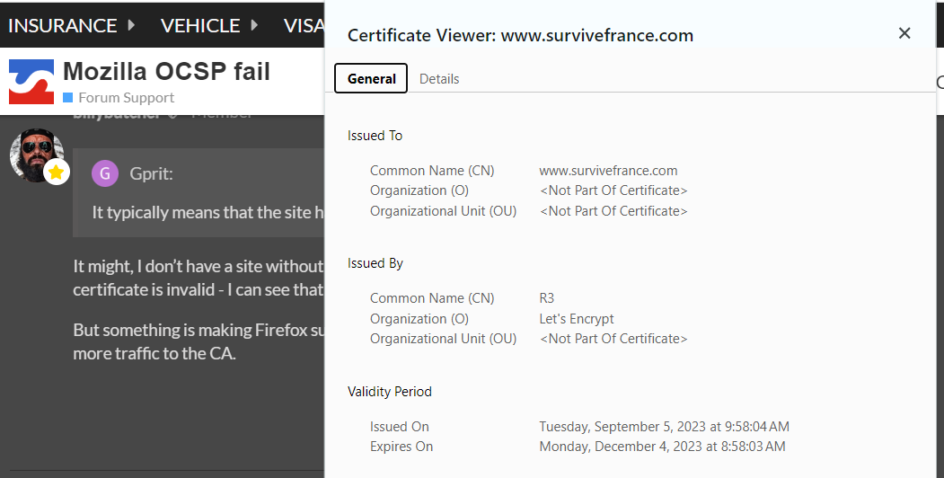
Task: Select the R3 issuer Common Name
Action: (x=547, y=298)
